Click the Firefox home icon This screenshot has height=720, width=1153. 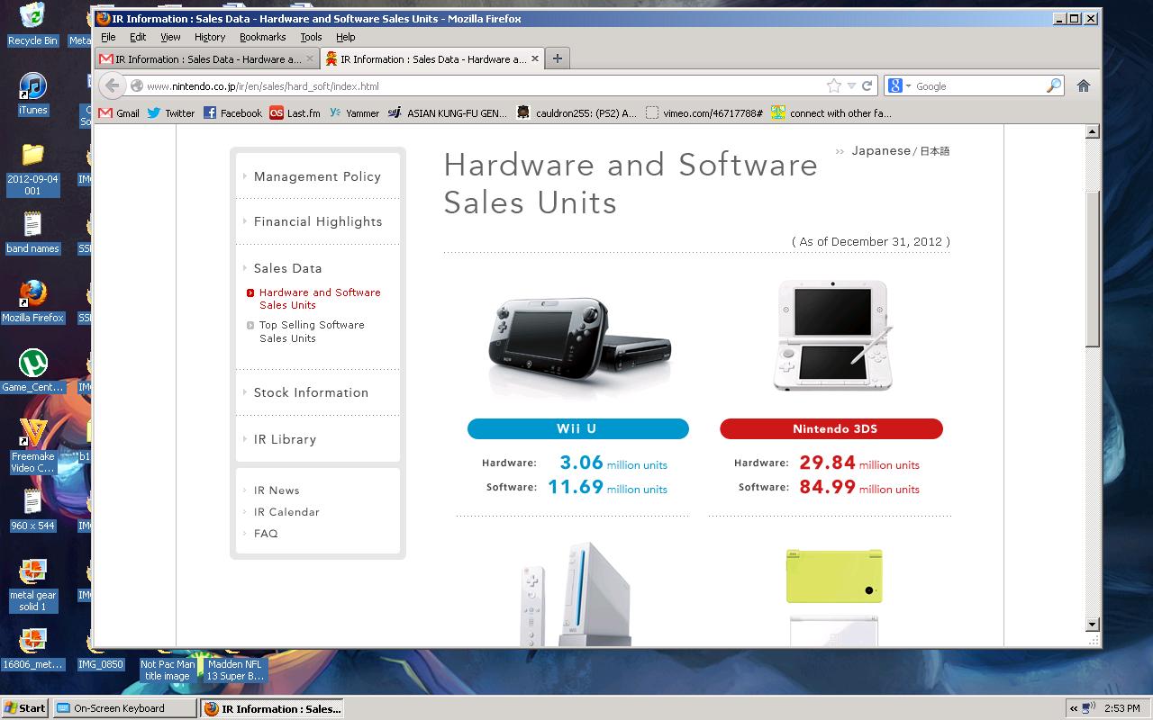[x=1084, y=86]
